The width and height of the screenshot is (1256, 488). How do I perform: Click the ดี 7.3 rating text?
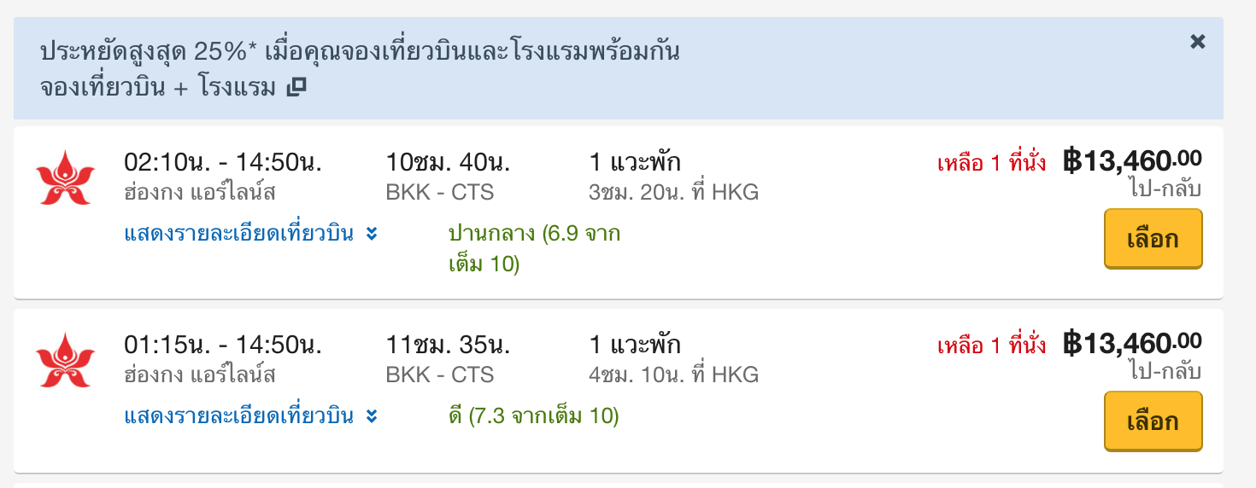pos(533,416)
